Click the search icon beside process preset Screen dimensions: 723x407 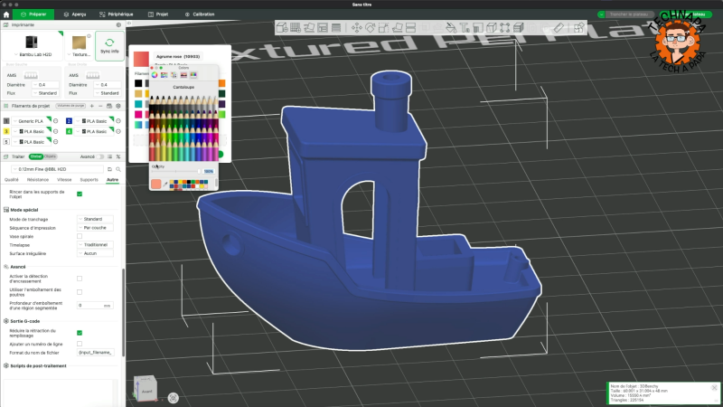tap(118, 169)
